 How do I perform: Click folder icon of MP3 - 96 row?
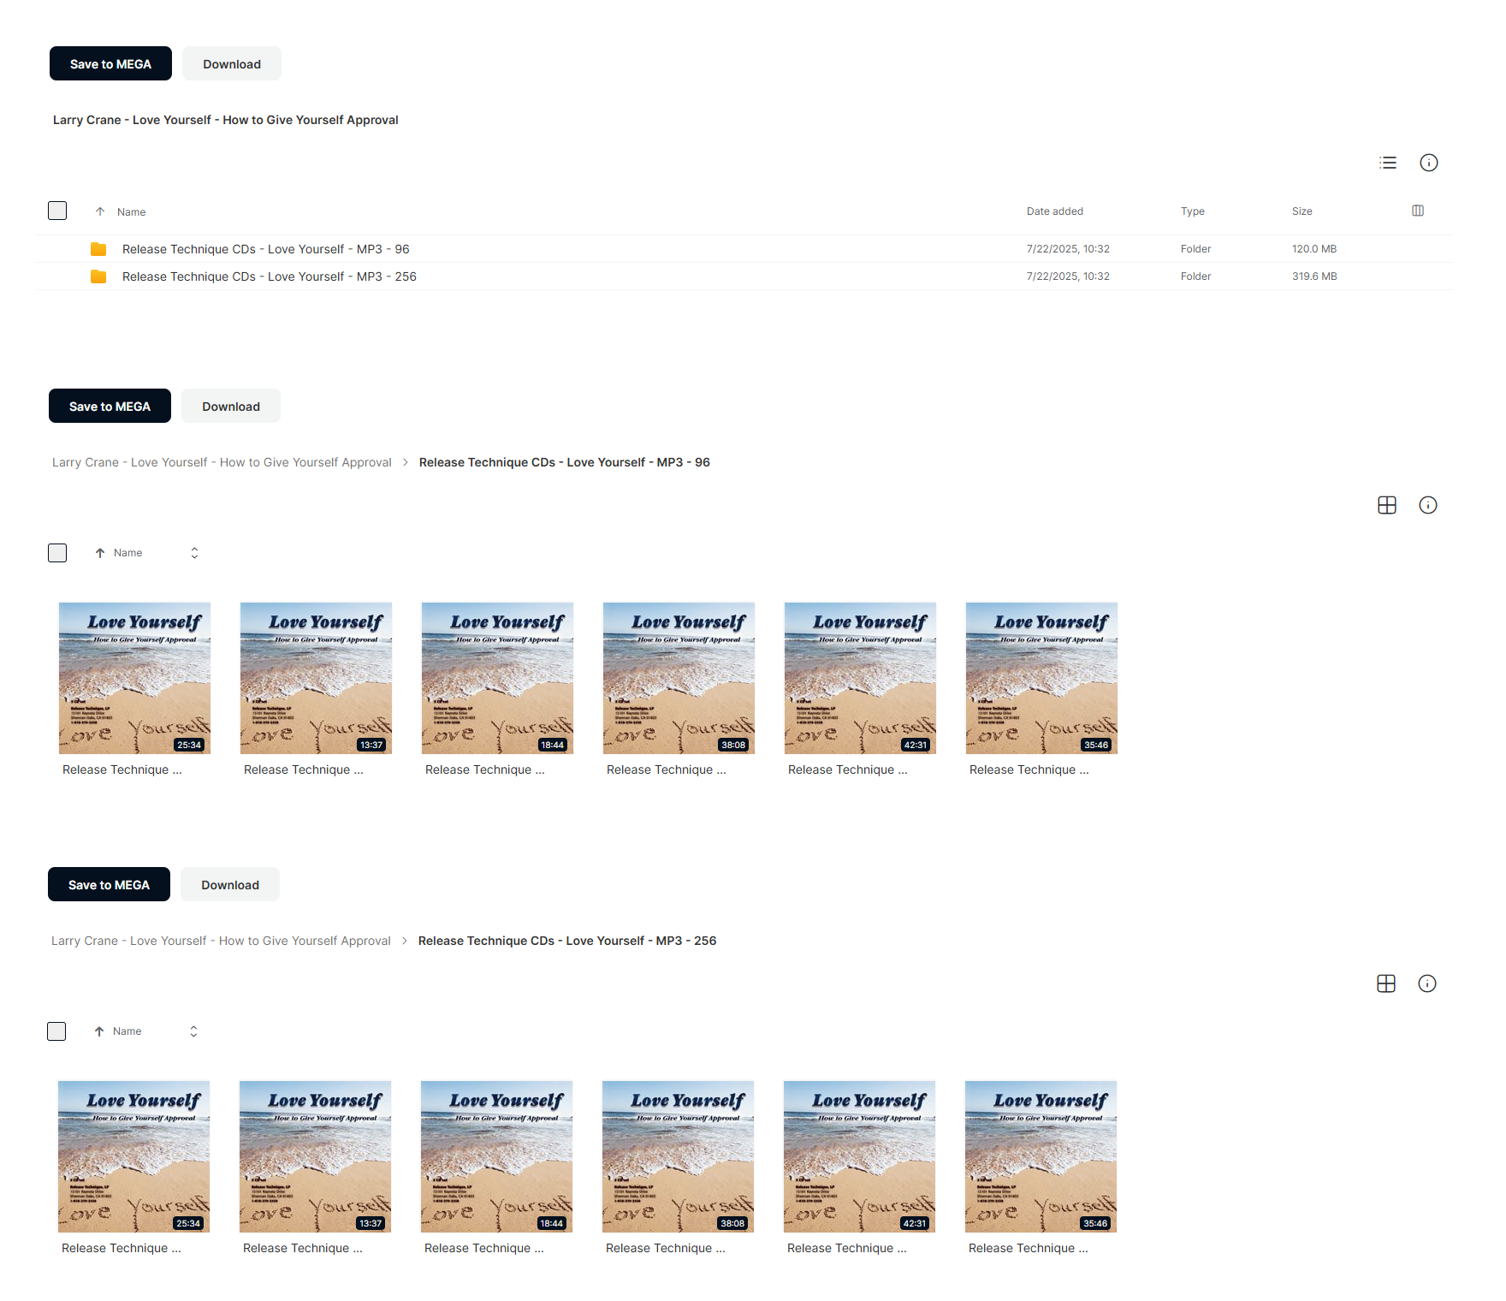coord(98,249)
